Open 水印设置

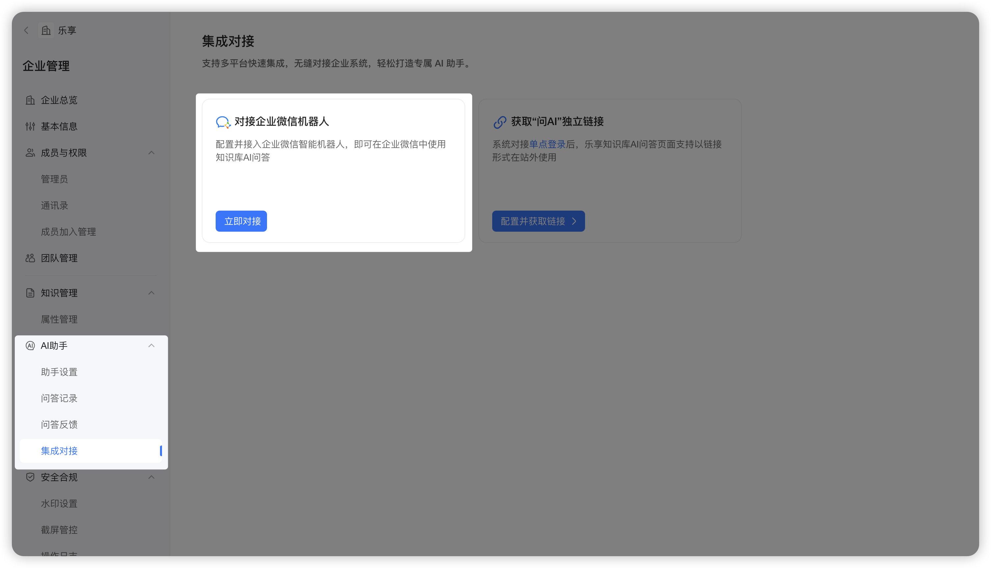91,503
